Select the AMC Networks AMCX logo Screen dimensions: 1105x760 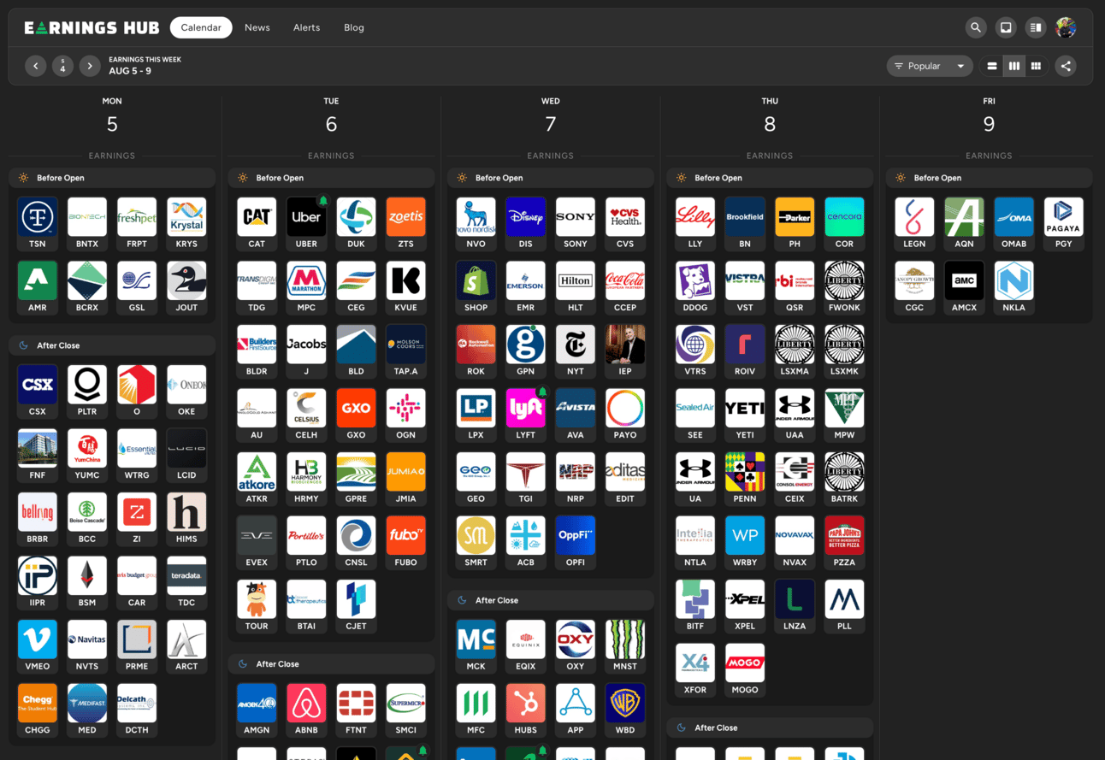click(964, 280)
